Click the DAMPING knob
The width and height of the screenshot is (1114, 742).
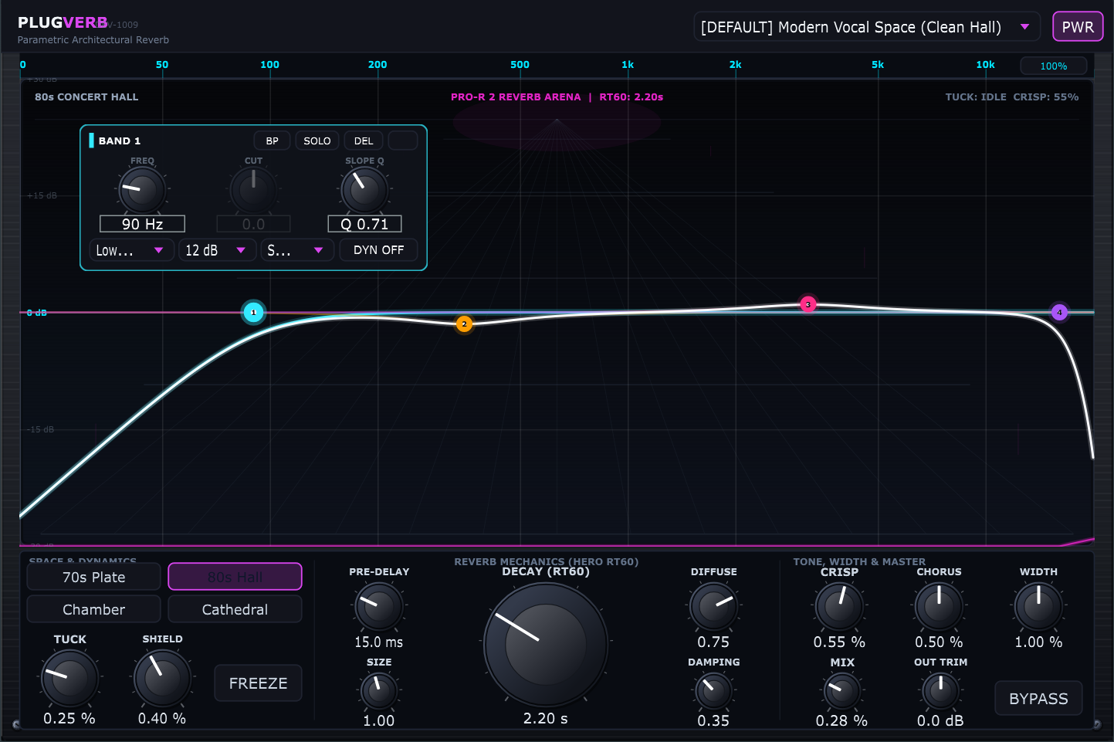713,691
